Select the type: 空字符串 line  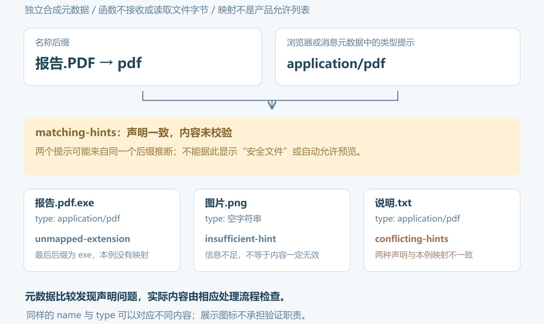click(x=233, y=218)
